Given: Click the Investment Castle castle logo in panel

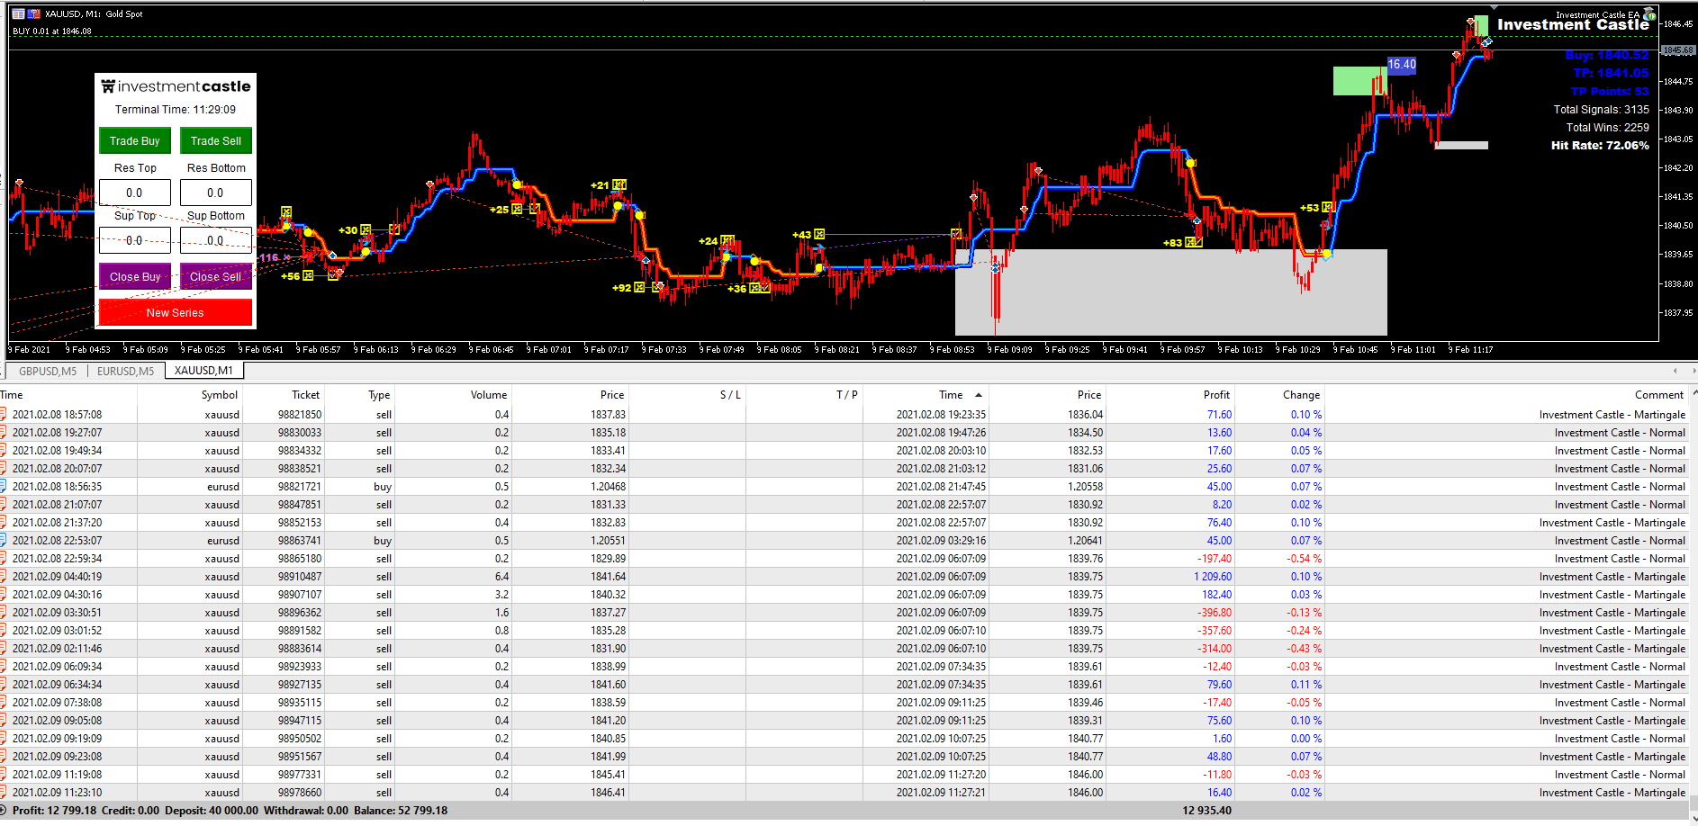Looking at the screenshot, I should pos(108,86).
